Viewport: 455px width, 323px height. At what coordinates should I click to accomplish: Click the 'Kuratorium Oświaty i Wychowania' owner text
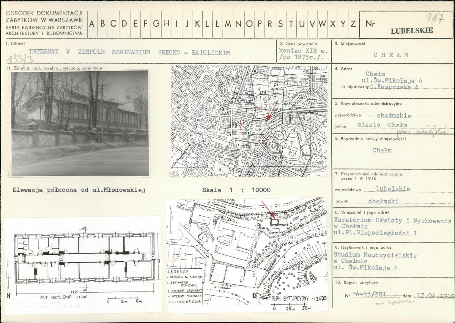coord(392,221)
